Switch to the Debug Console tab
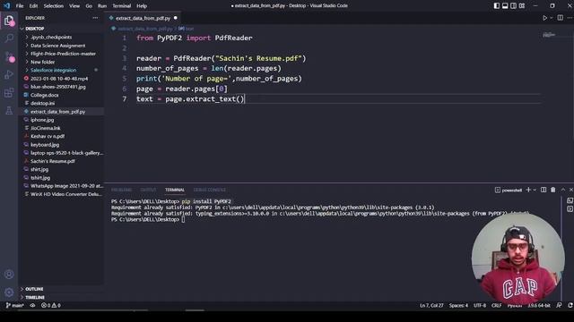Screen dimensions: 574x322 point(209,190)
